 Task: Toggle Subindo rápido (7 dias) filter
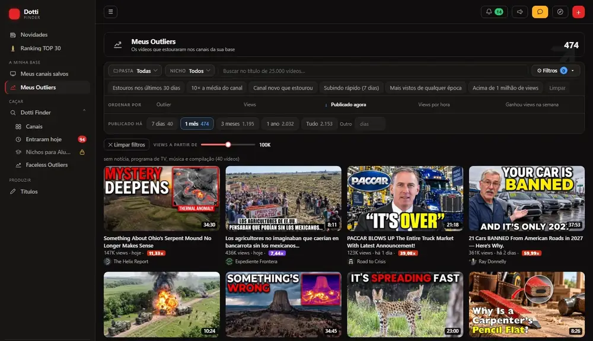[x=351, y=88]
